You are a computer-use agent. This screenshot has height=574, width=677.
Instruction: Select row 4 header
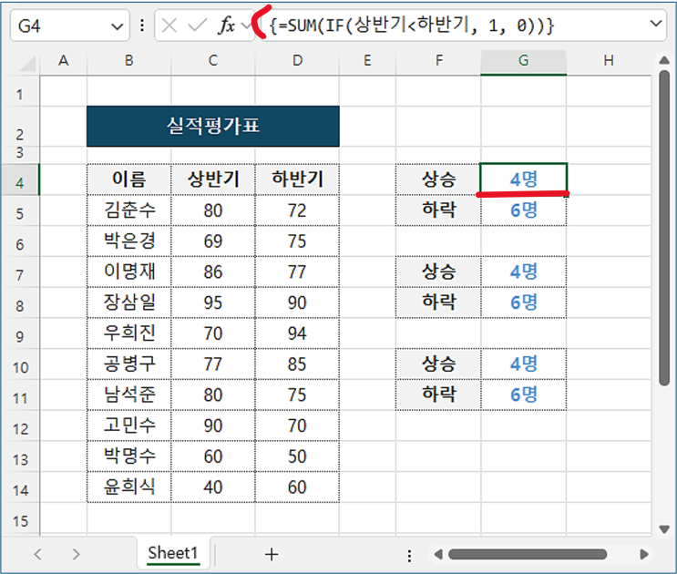tap(20, 179)
